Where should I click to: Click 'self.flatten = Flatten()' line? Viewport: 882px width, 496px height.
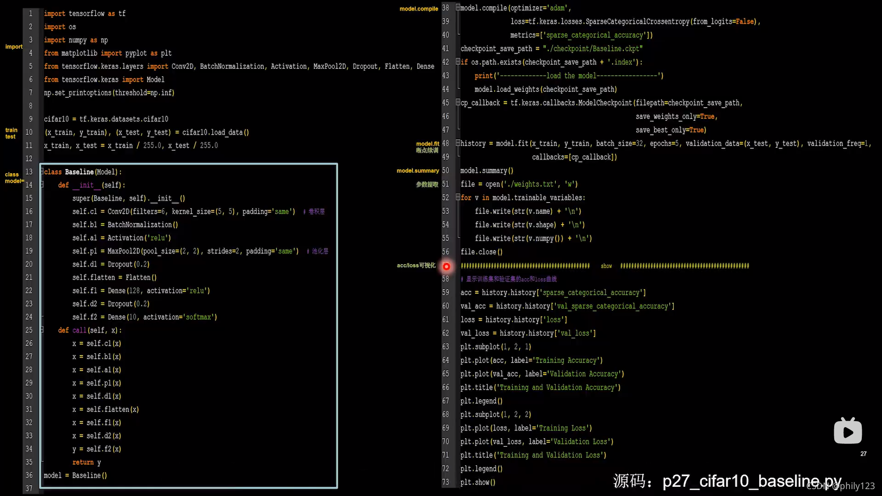point(114,277)
